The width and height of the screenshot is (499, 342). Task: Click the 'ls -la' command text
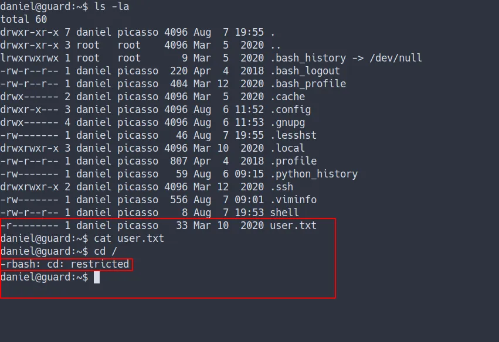point(110,6)
